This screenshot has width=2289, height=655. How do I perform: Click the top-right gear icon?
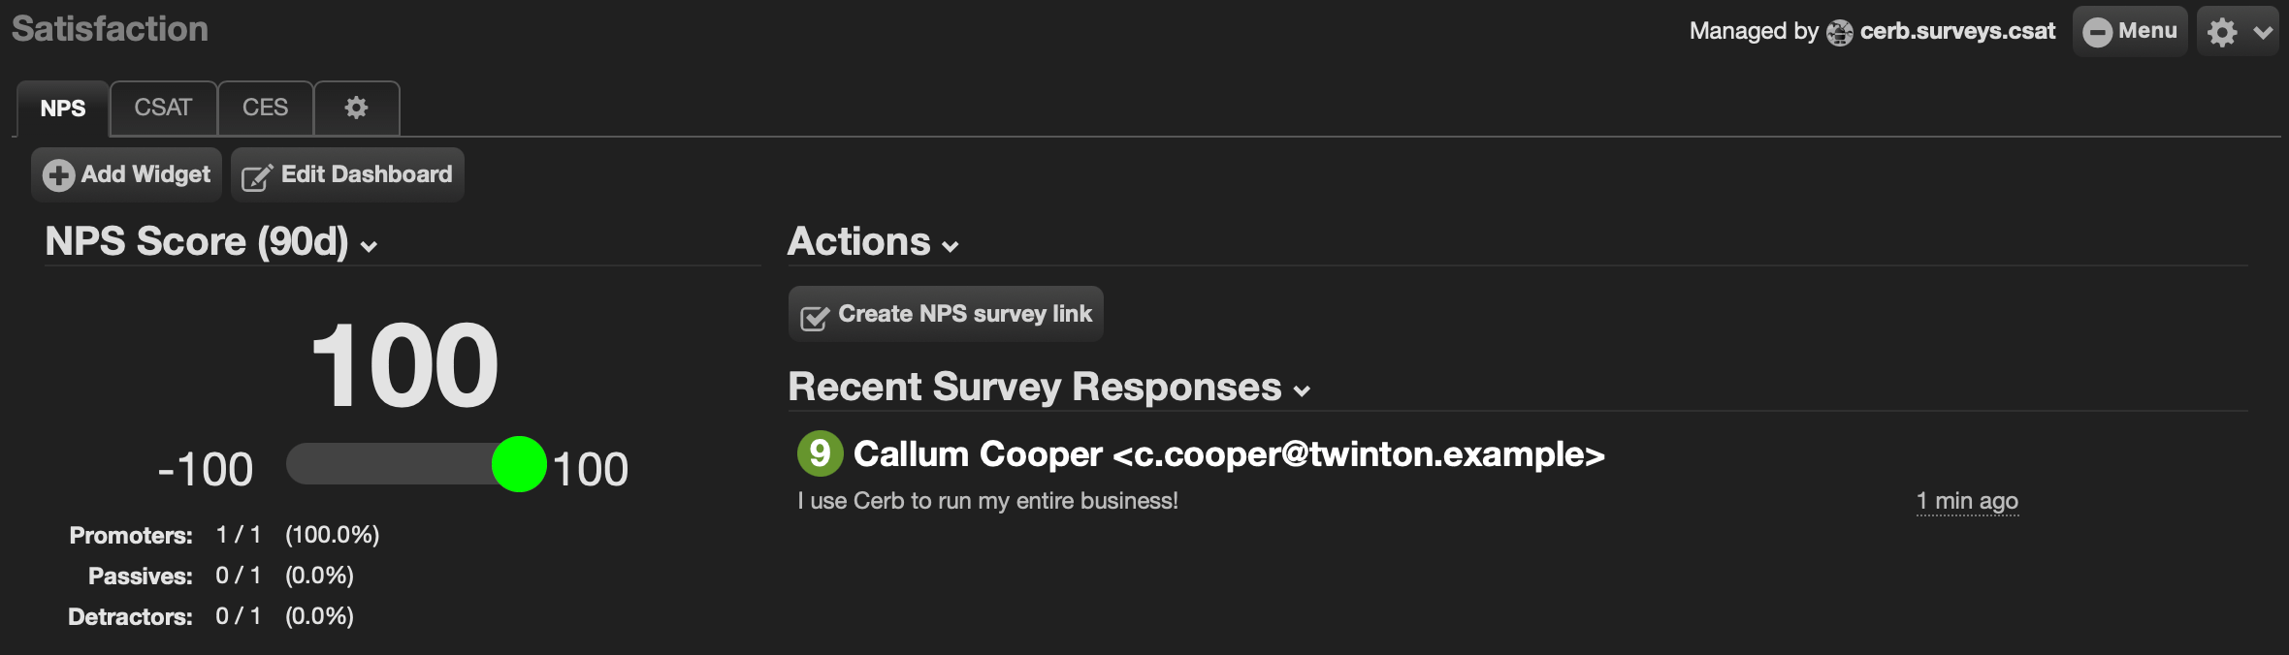click(x=2222, y=32)
